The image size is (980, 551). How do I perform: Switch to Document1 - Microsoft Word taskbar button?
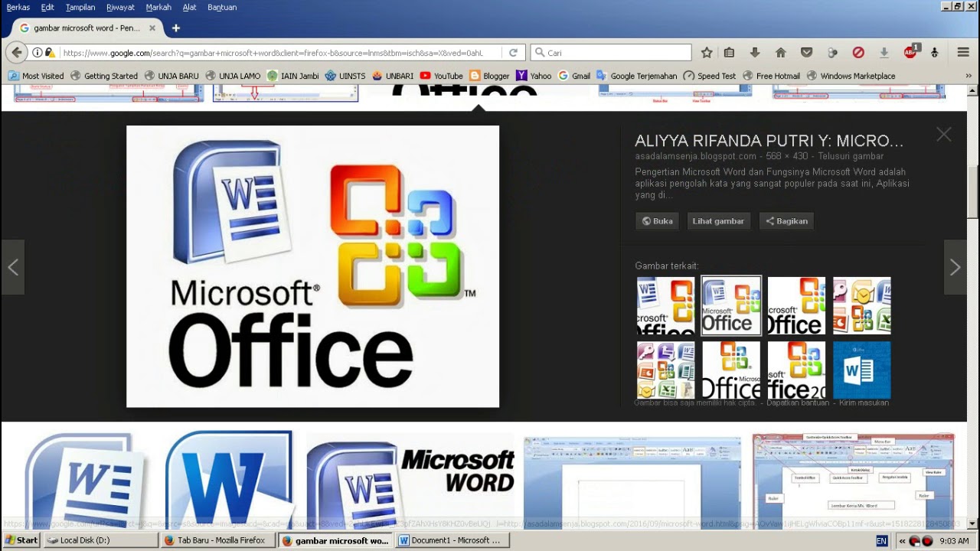[453, 540]
